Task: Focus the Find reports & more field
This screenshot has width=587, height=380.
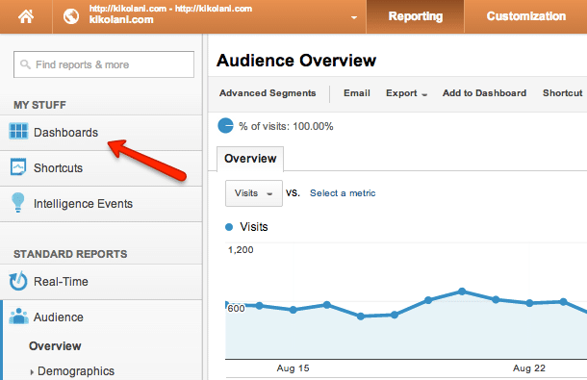Action: tap(104, 64)
